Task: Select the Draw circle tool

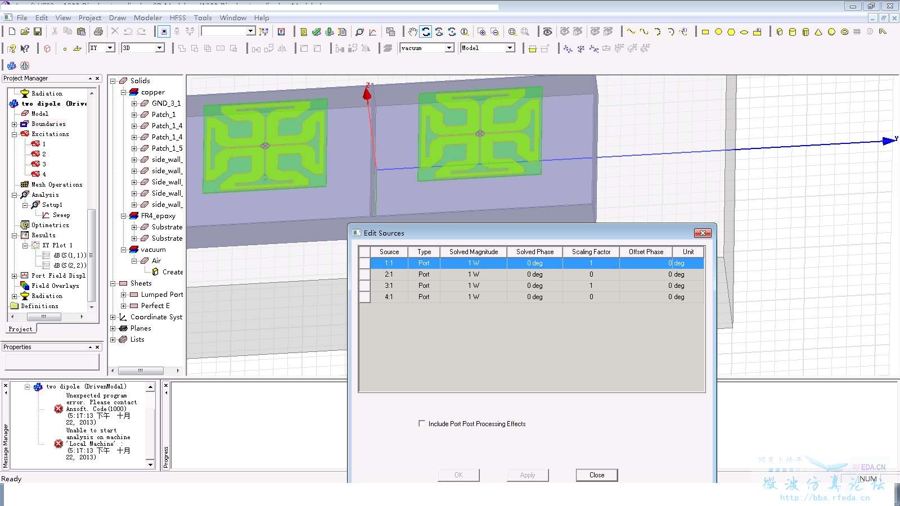Action: point(718,32)
